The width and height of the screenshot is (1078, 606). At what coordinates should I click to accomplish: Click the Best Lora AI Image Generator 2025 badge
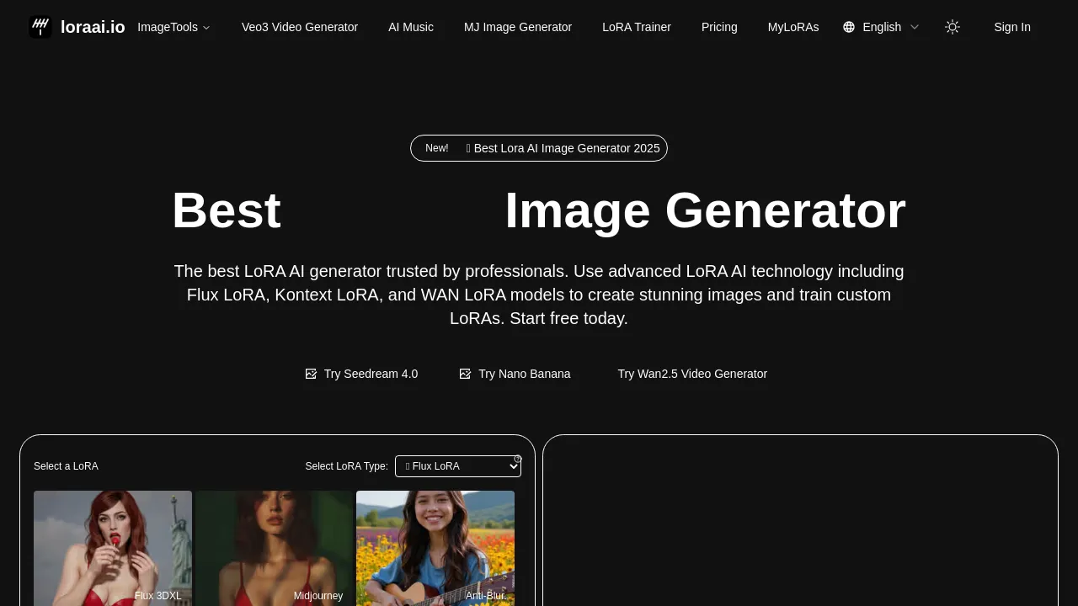539,148
